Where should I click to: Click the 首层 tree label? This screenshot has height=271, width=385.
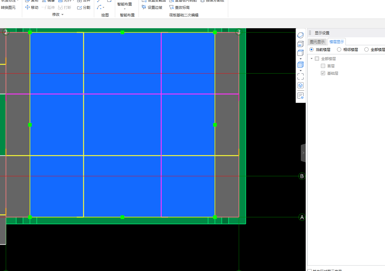331,66
